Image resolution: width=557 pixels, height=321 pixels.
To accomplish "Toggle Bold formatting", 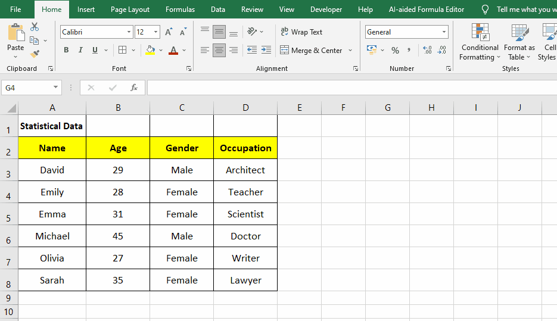I will point(66,50).
